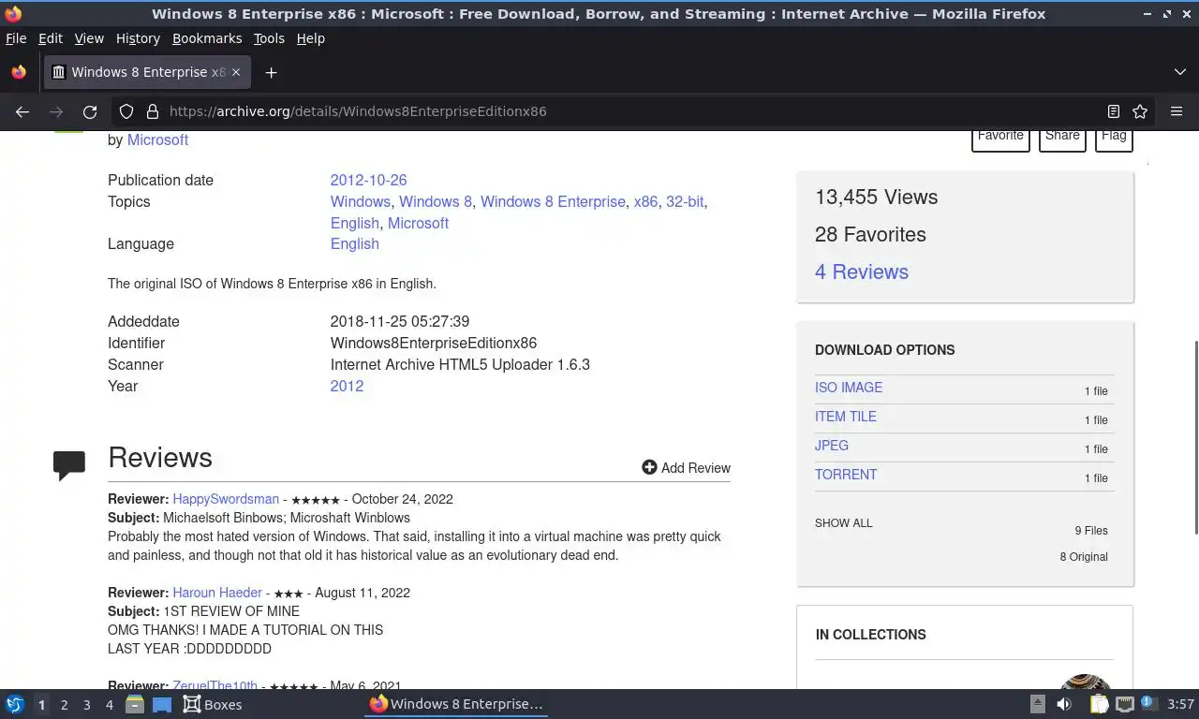
Task: Open the Firefox hamburger application menu
Action: (1177, 111)
